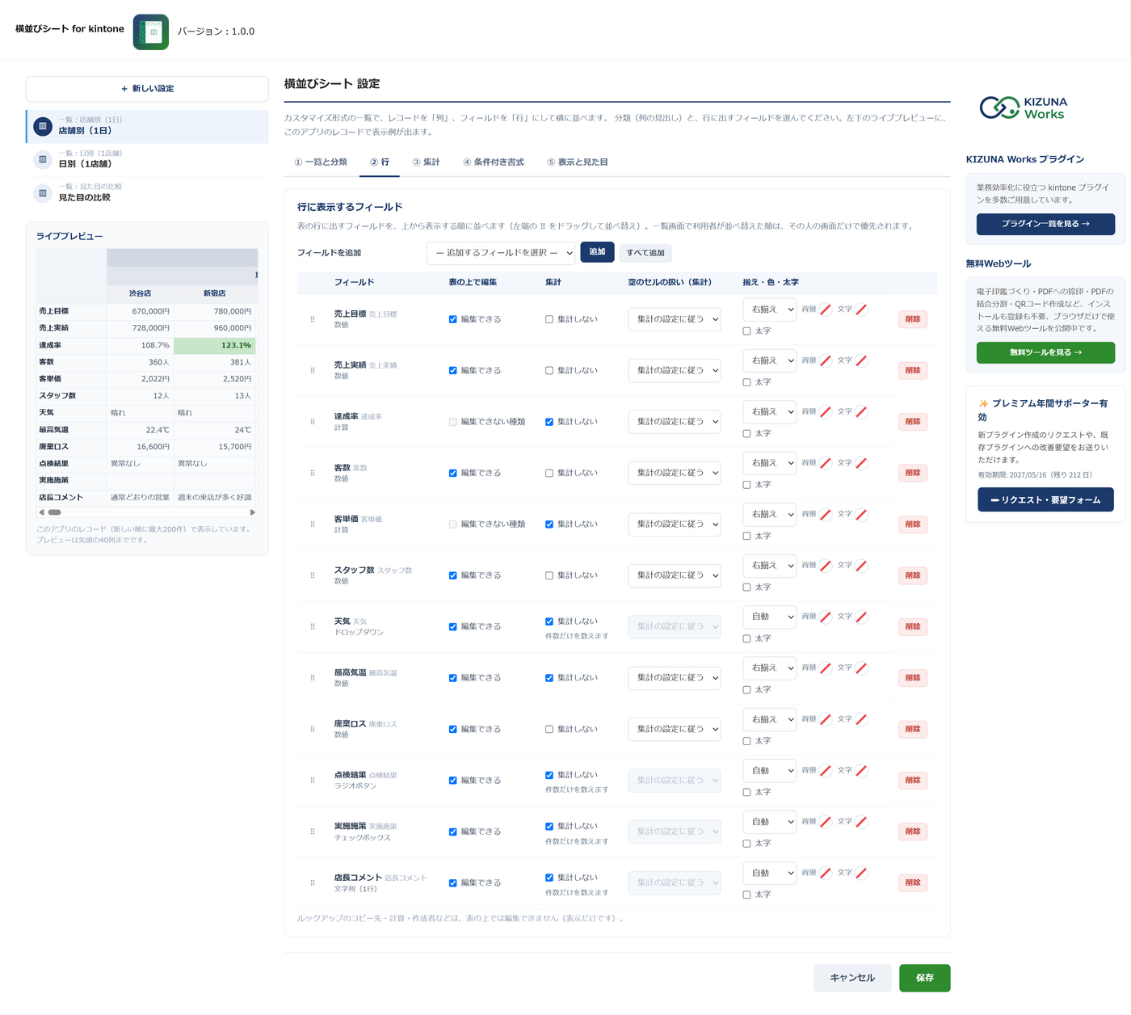The height and width of the screenshot is (1015, 1131).
Task: Click the drag handle of the 天気 row
Action: (313, 626)
